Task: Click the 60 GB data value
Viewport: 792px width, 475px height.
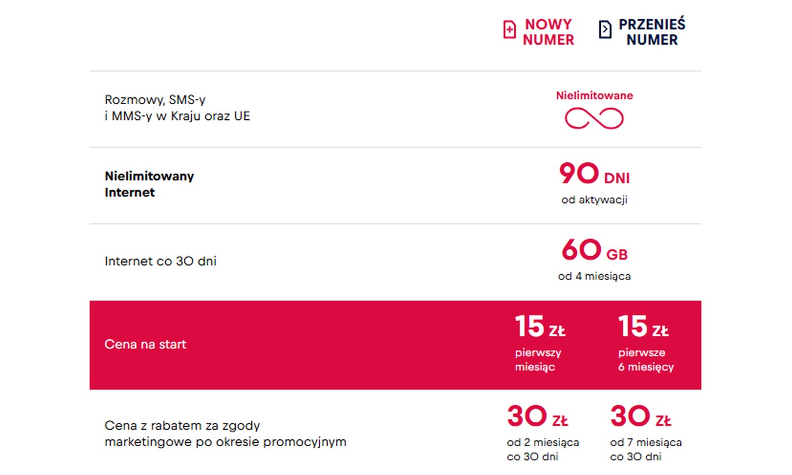Action: click(594, 251)
